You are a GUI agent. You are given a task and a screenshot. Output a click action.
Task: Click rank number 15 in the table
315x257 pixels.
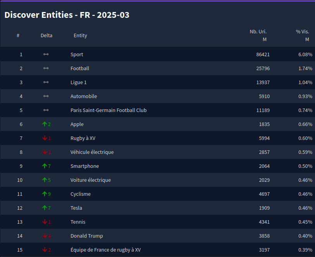(x=20, y=250)
